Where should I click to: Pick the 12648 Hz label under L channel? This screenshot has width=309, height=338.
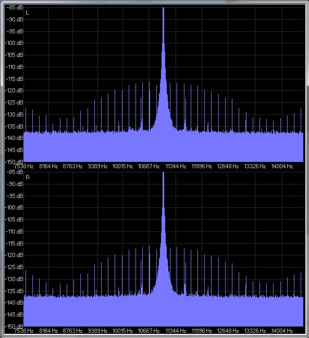click(228, 166)
